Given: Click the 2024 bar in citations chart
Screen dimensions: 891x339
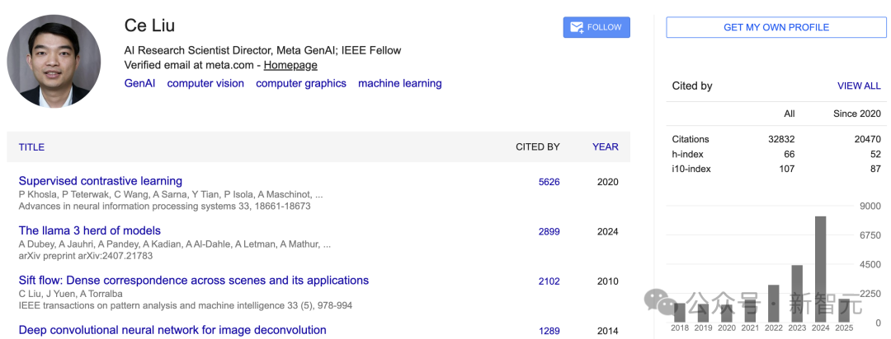Looking at the screenshot, I should tap(820, 269).
